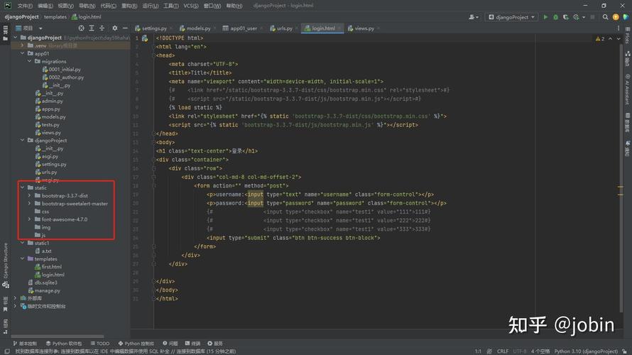The image size is (632, 355).
Task: Click Python 3.10 interpreter in status bar
Action: coord(586,351)
